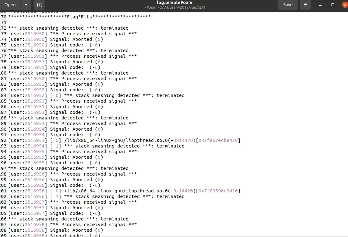Save the log.pimpleFoam file
This screenshot has width=348, height=237.
click(288, 5)
